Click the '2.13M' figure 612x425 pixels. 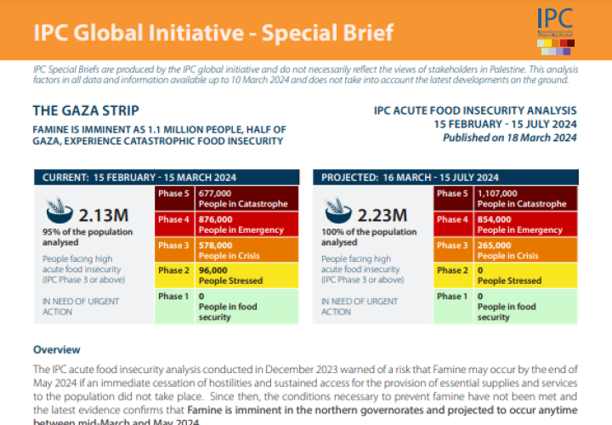point(104,215)
